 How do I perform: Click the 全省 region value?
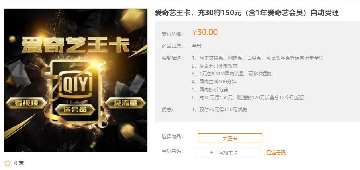[197, 46]
